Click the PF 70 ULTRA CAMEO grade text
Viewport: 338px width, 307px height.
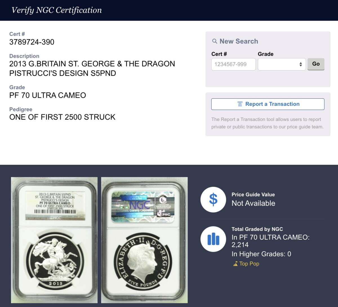(48, 95)
